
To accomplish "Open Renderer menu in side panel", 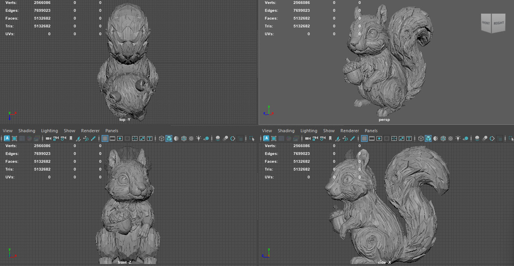I will click(x=349, y=131).
